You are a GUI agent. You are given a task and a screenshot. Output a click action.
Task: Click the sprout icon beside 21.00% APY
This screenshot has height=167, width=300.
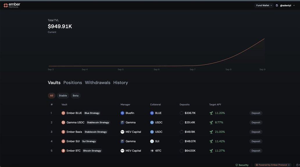[211, 132]
